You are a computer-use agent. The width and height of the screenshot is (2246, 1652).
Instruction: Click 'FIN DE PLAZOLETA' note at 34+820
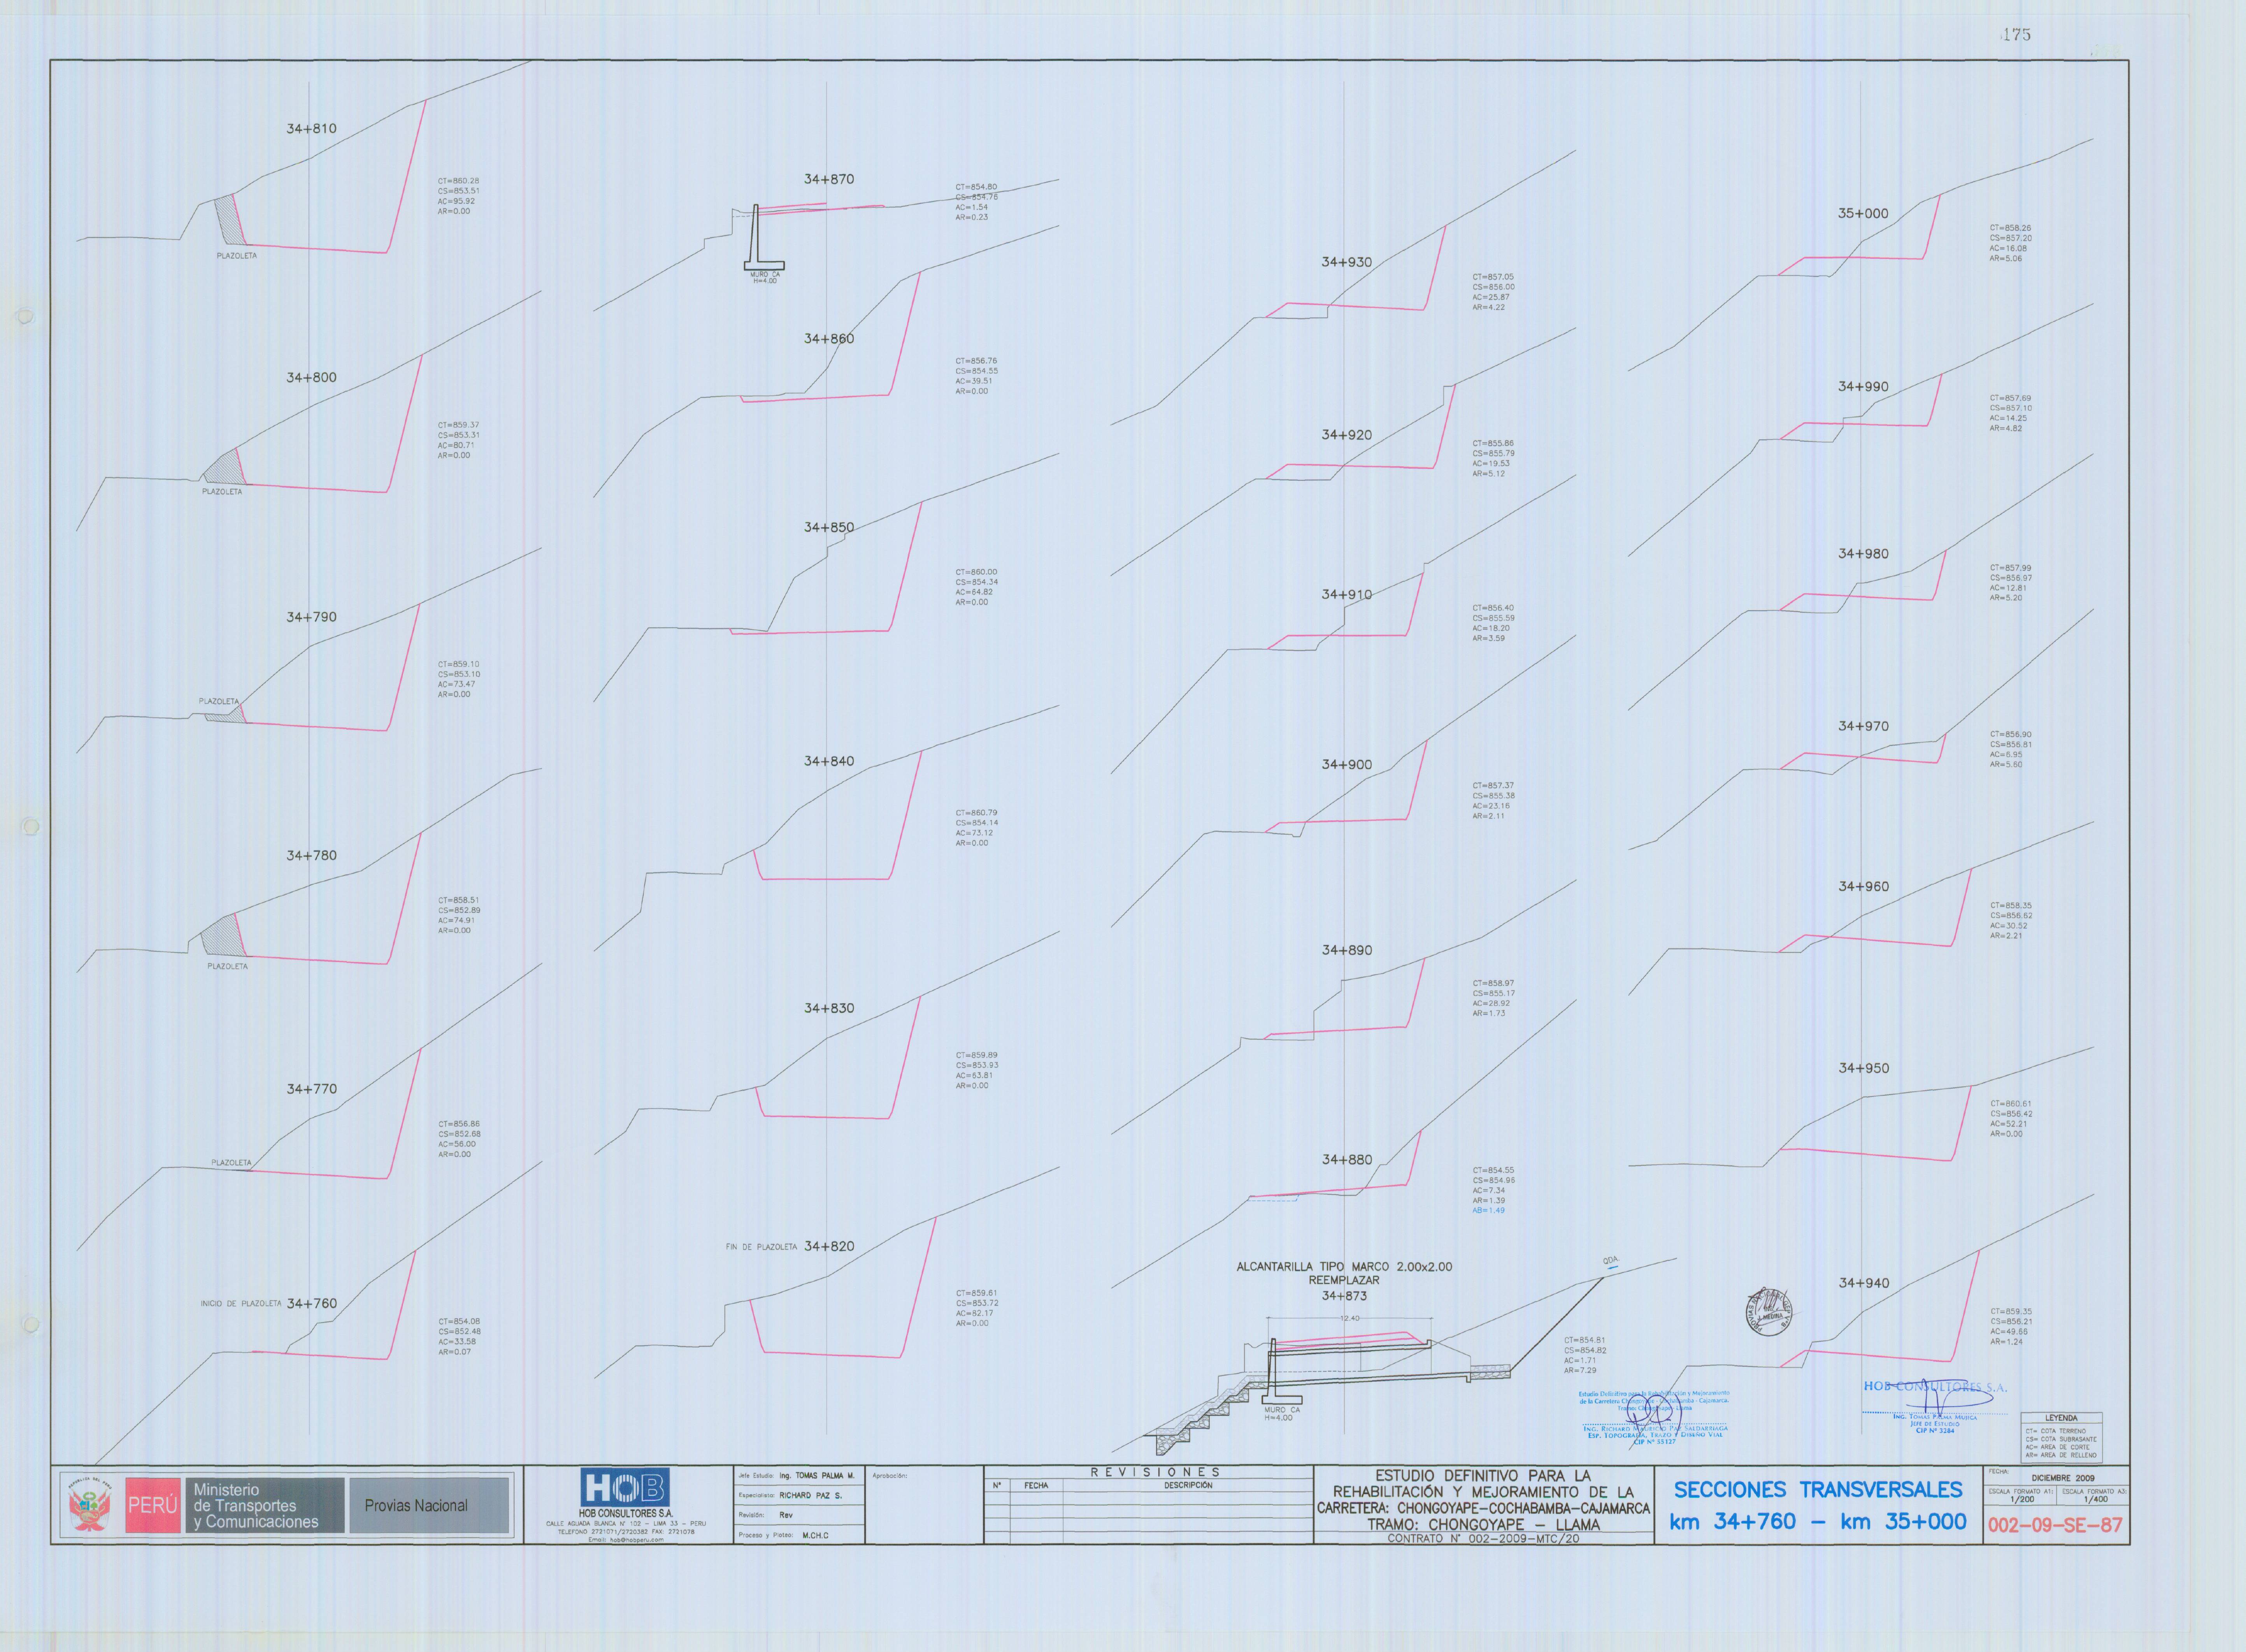tap(762, 1247)
